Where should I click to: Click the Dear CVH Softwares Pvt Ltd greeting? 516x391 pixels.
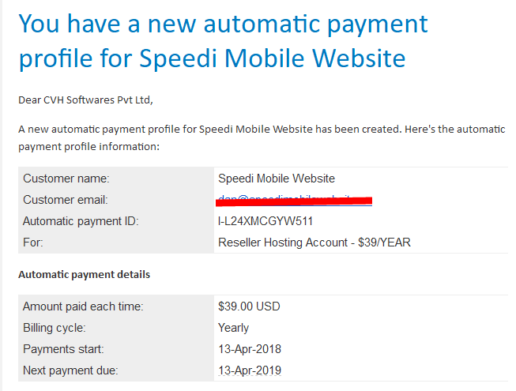point(85,100)
